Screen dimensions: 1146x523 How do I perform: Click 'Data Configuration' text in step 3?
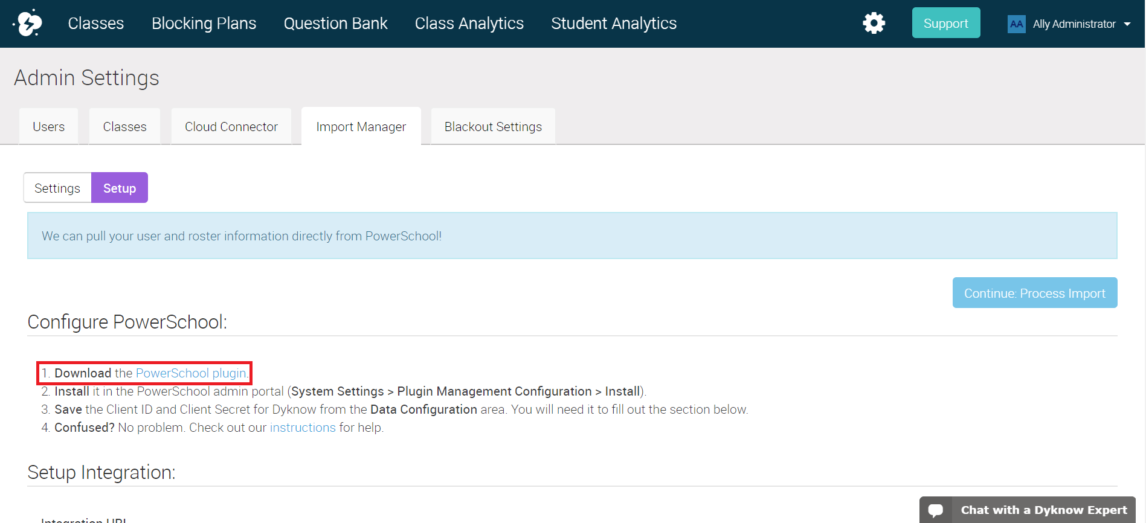pos(423,409)
